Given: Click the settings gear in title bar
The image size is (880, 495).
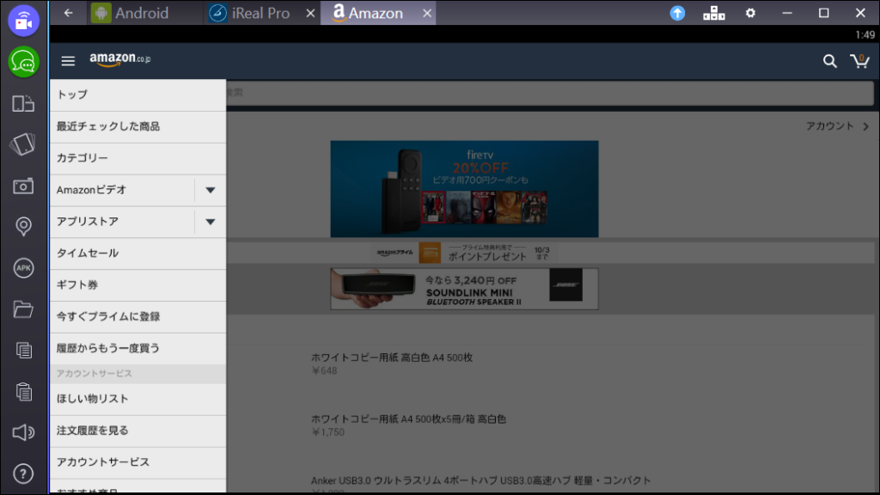Looking at the screenshot, I should (750, 13).
